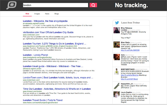Open Miss Rebecca London's avatar

click(117, 30)
